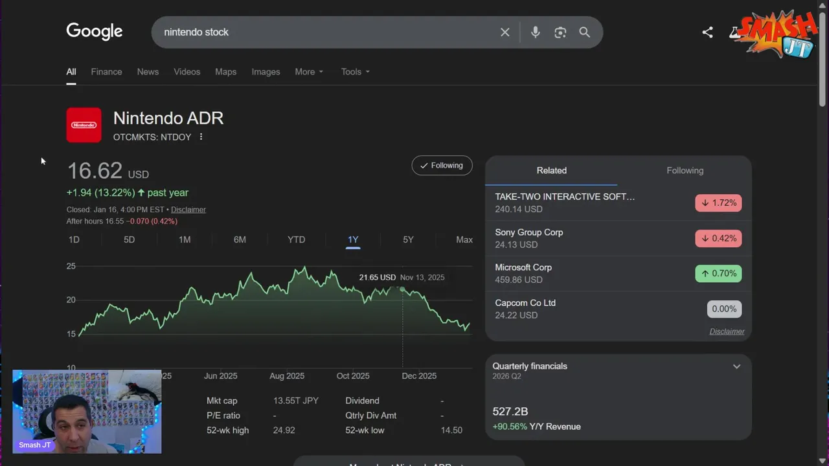The image size is (829, 466).
Task: Click the 52-wk low 14.50 value
Action: pyautogui.click(x=451, y=430)
